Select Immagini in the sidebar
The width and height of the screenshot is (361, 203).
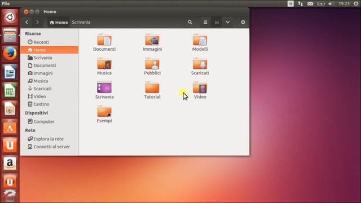coord(50,73)
